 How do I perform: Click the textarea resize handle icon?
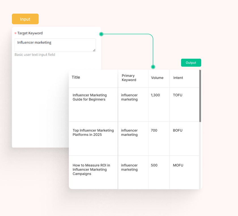[x=94, y=50]
